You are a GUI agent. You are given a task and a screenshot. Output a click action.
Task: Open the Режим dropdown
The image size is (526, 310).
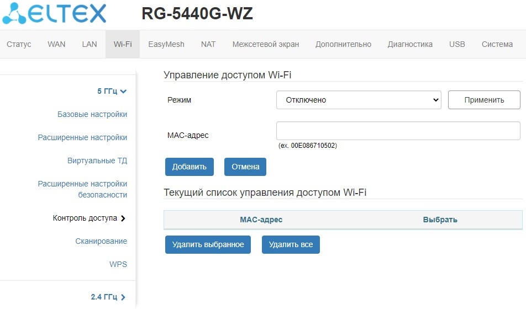(358, 100)
